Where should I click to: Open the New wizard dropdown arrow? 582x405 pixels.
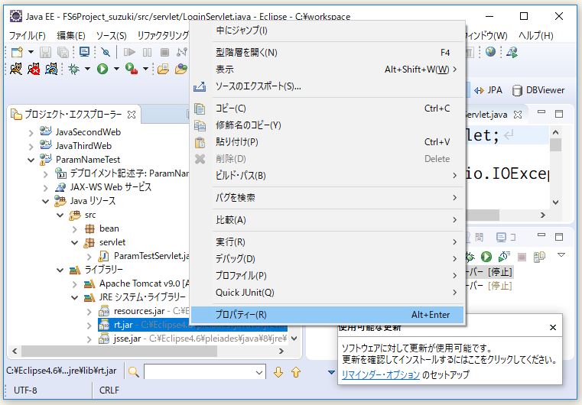pyautogui.click(x=31, y=52)
